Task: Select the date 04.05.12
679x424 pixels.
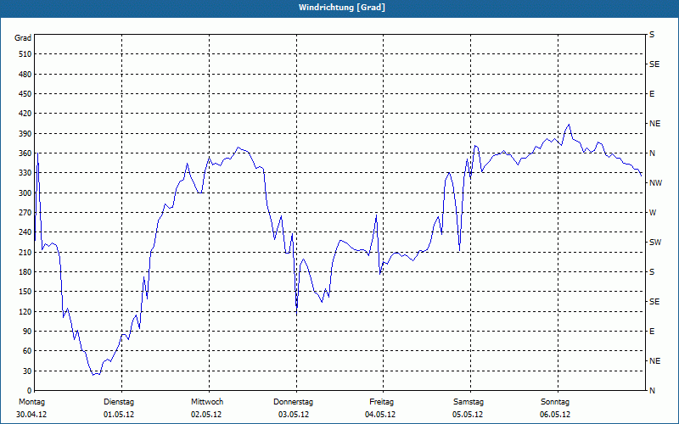Action: pos(380,415)
